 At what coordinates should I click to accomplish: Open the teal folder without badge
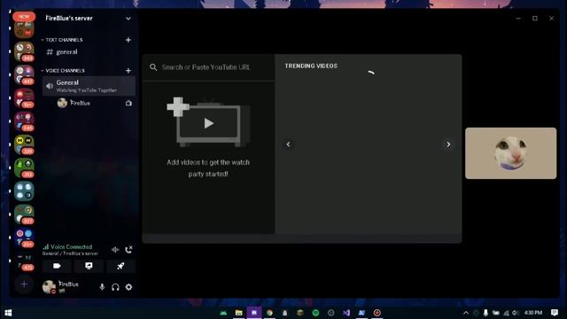(x=24, y=191)
